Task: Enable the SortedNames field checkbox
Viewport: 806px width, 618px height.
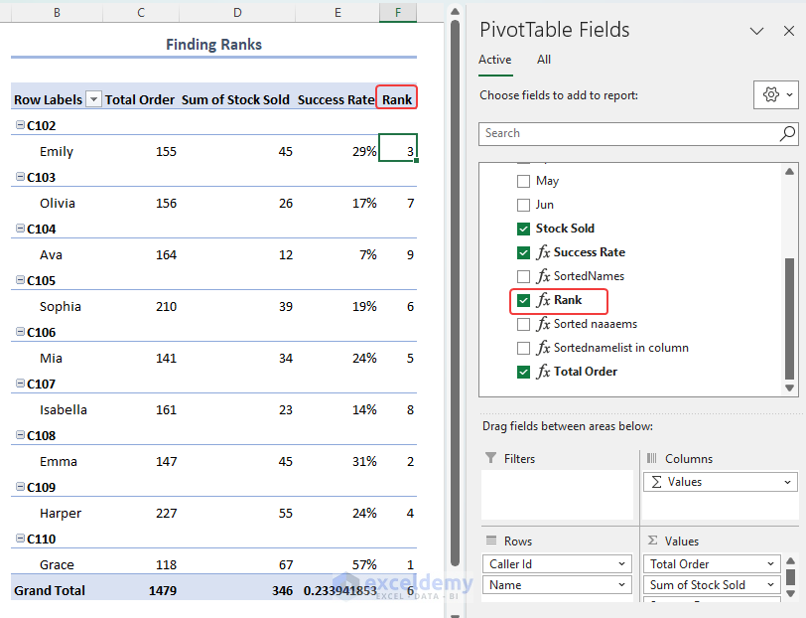Action: tap(523, 276)
